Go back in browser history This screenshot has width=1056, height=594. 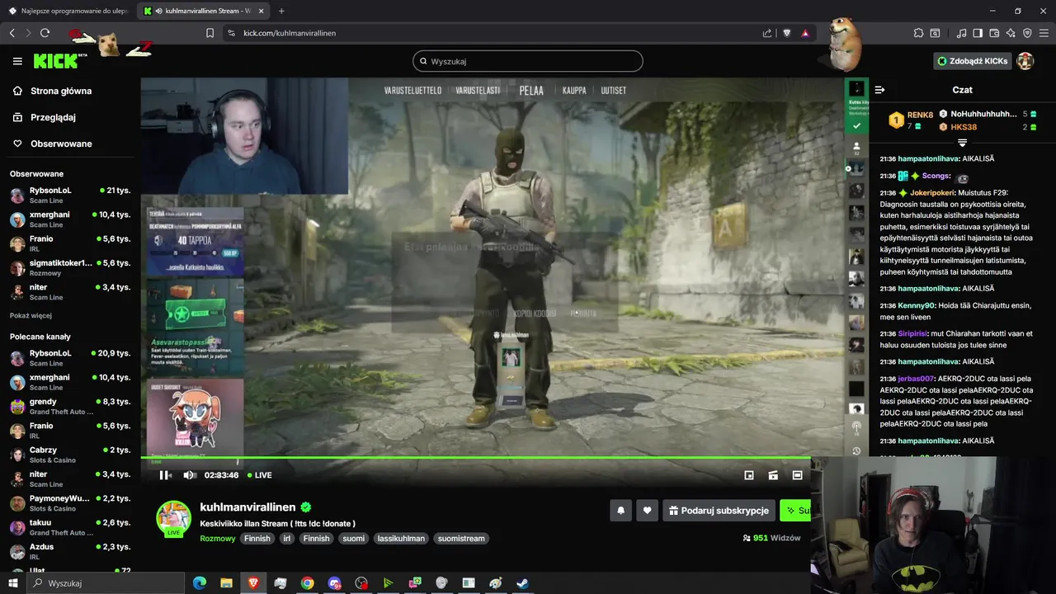12,33
